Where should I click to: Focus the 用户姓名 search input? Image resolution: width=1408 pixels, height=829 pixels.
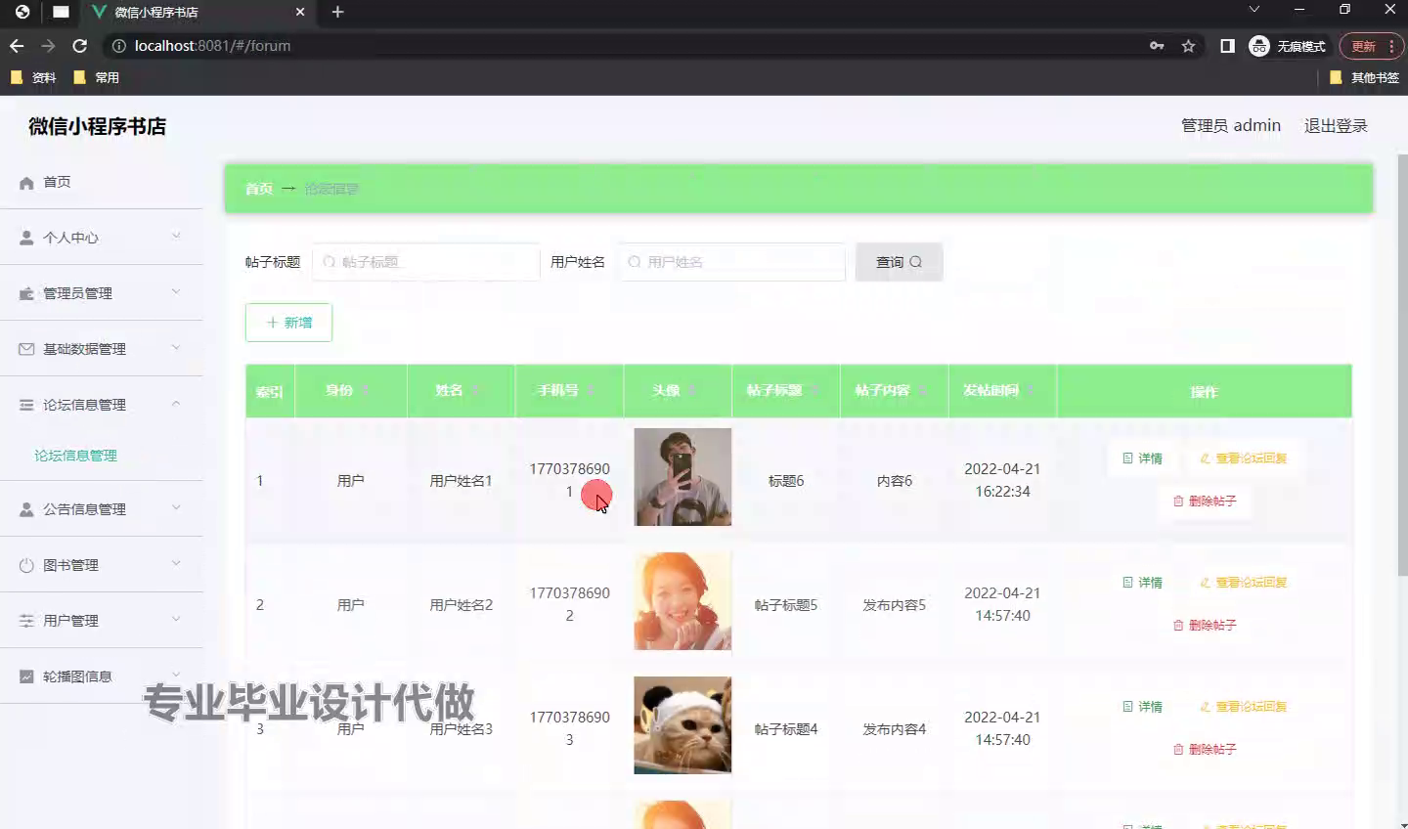click(731, 262)
